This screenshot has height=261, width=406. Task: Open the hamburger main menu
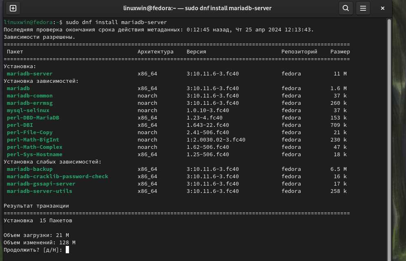click(363, 8)
